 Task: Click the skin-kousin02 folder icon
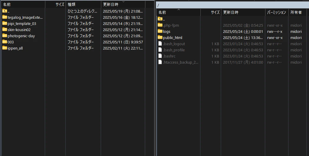(x=5, y=30)
